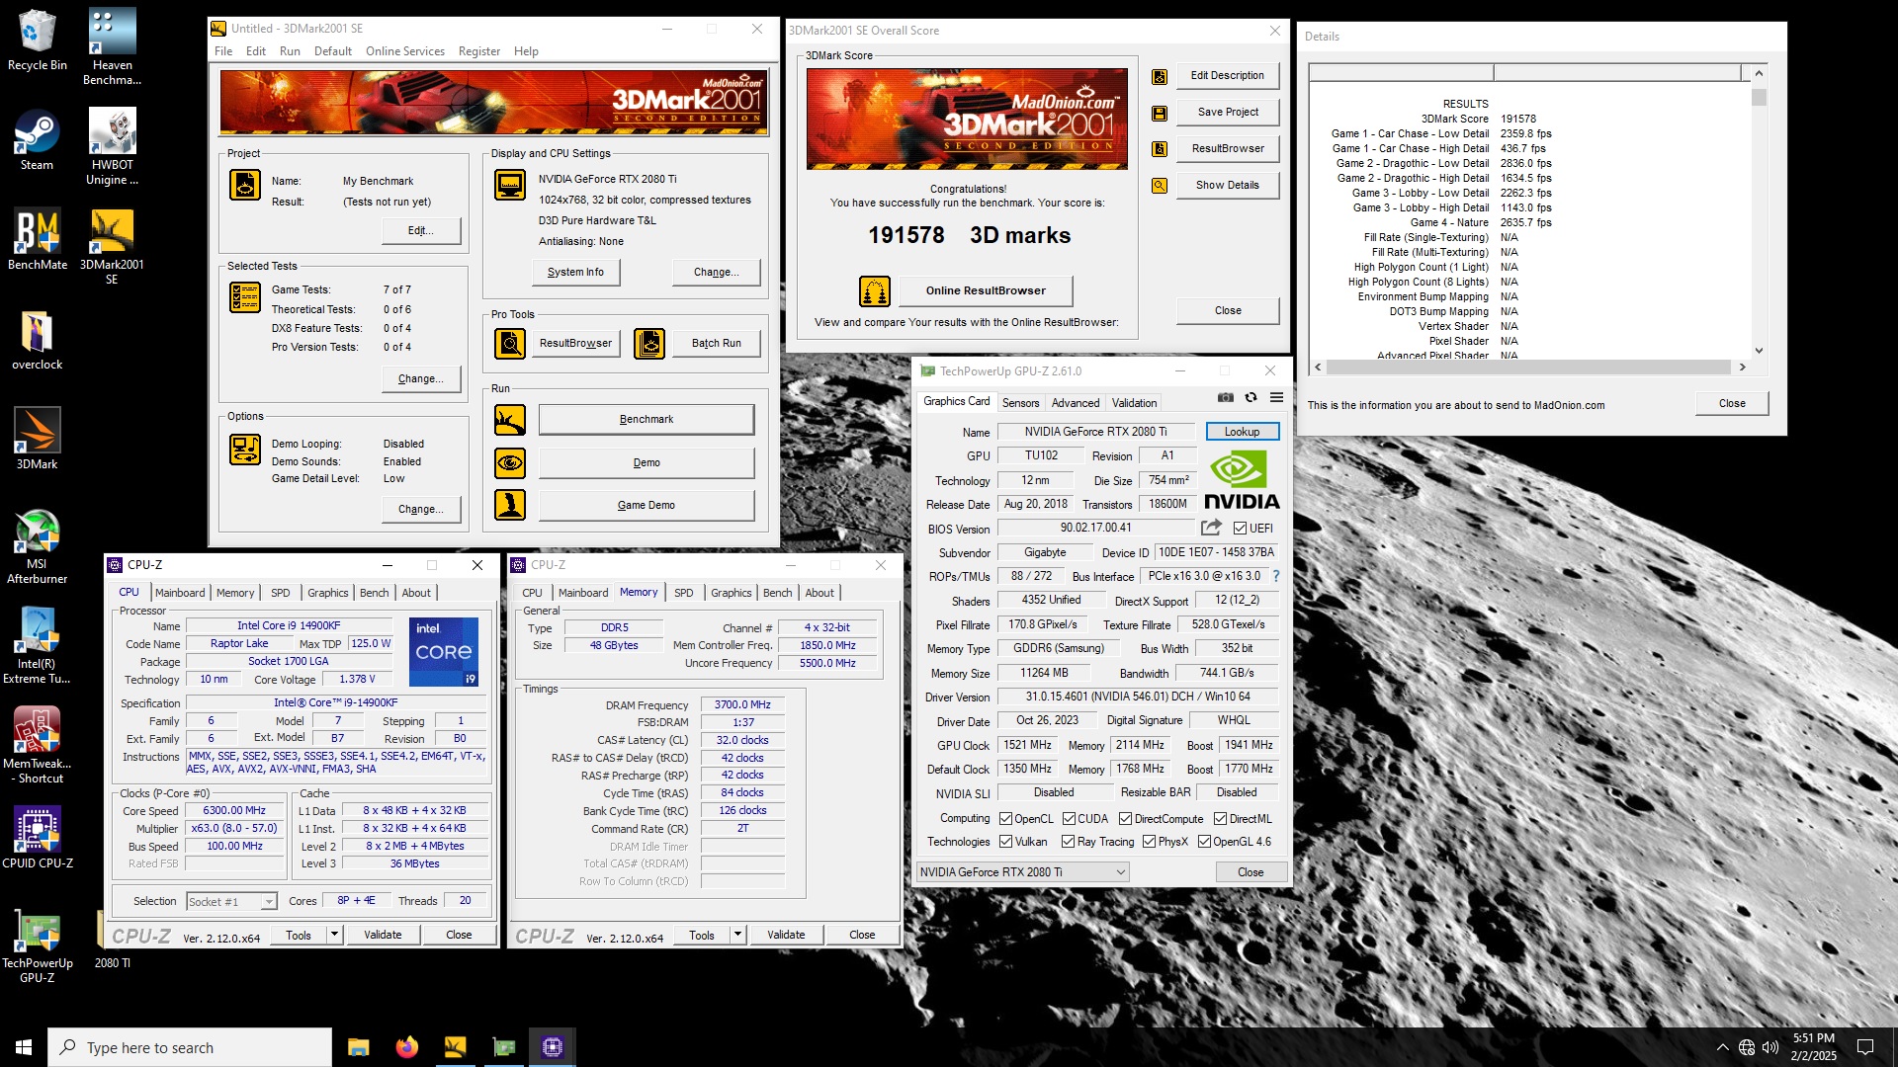Viewport: 1898px width, 1067px height.
Task: Toggle the Vulkan checkbox
Action: (x=1005, y=842)
